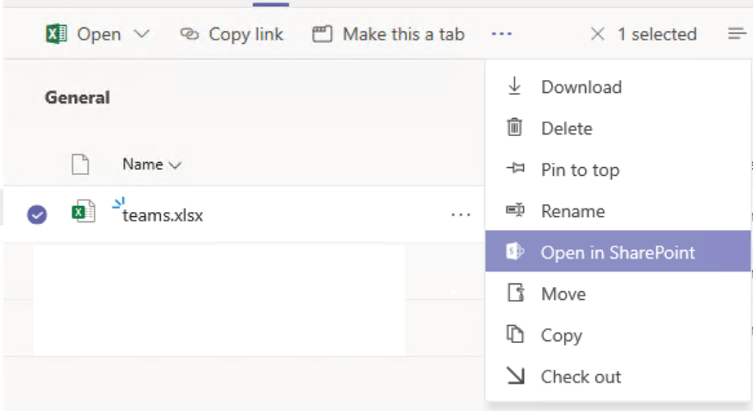Clear selection with the X icon
This screenshot has height=411, width=753.
597,34
